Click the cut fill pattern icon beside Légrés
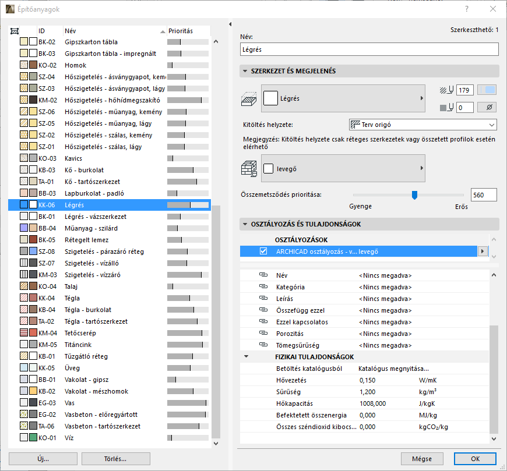The height and width of the screenshot is (471, 507). point(249,99)
